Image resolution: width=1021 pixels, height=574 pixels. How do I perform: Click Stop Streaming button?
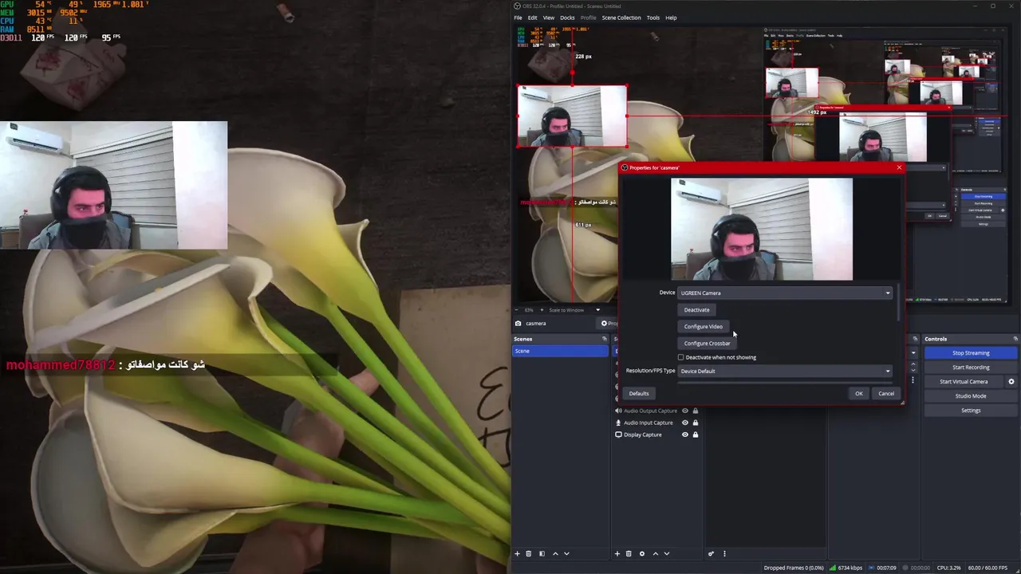pyautogui.click(x=971, y=352)
